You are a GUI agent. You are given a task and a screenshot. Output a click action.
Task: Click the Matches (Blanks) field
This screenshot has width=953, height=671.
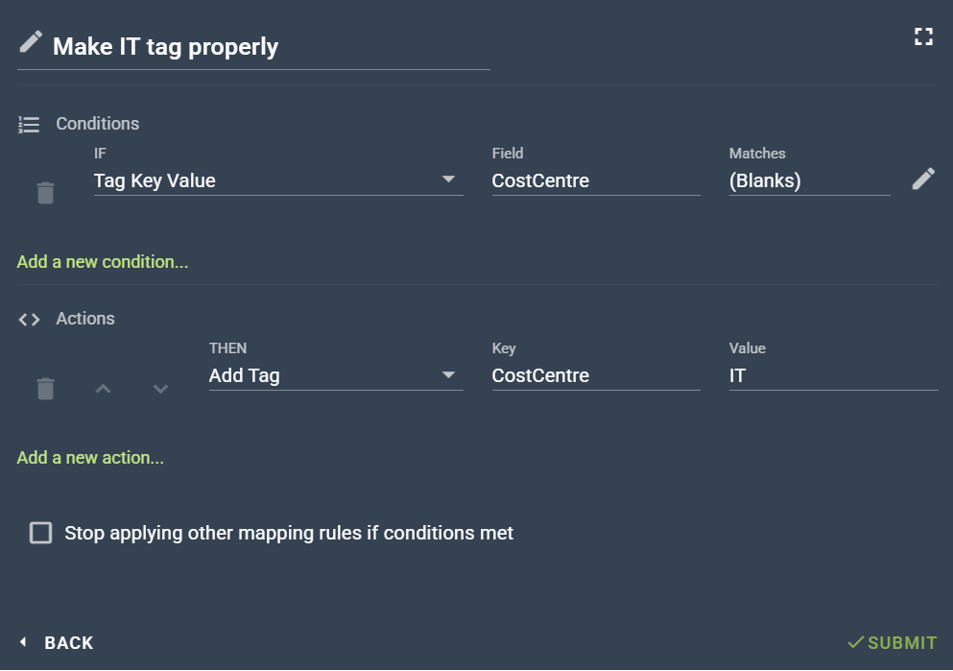point(808,180)
